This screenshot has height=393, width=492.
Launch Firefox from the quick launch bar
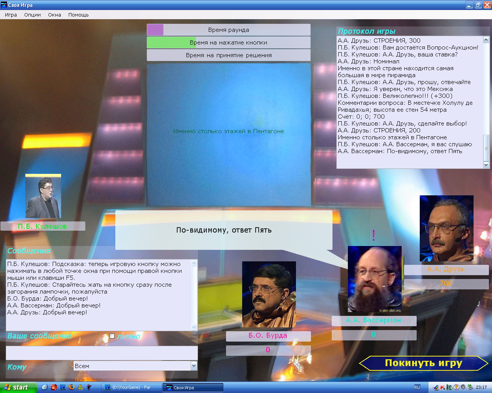71,387
